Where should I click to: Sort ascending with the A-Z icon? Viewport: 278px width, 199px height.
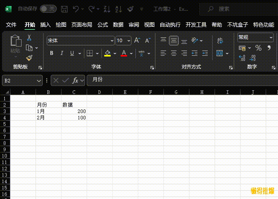tap(107, 8)
